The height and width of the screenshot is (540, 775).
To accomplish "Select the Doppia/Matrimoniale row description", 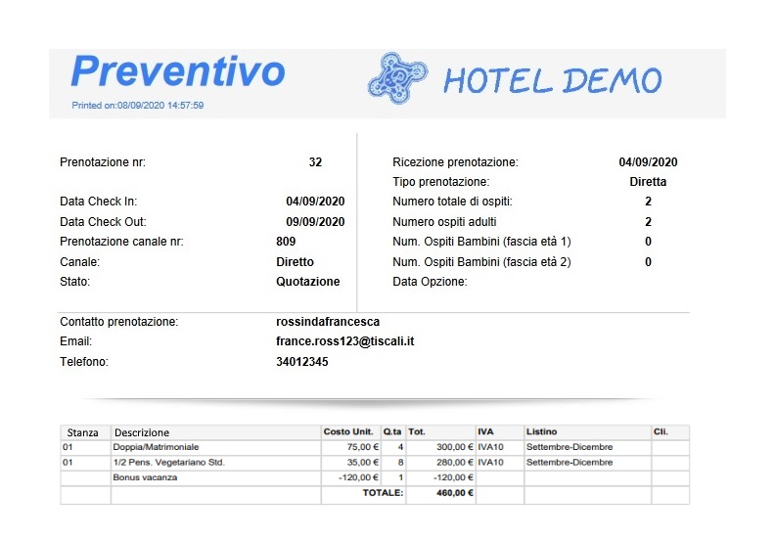I will tap(155, 447).
